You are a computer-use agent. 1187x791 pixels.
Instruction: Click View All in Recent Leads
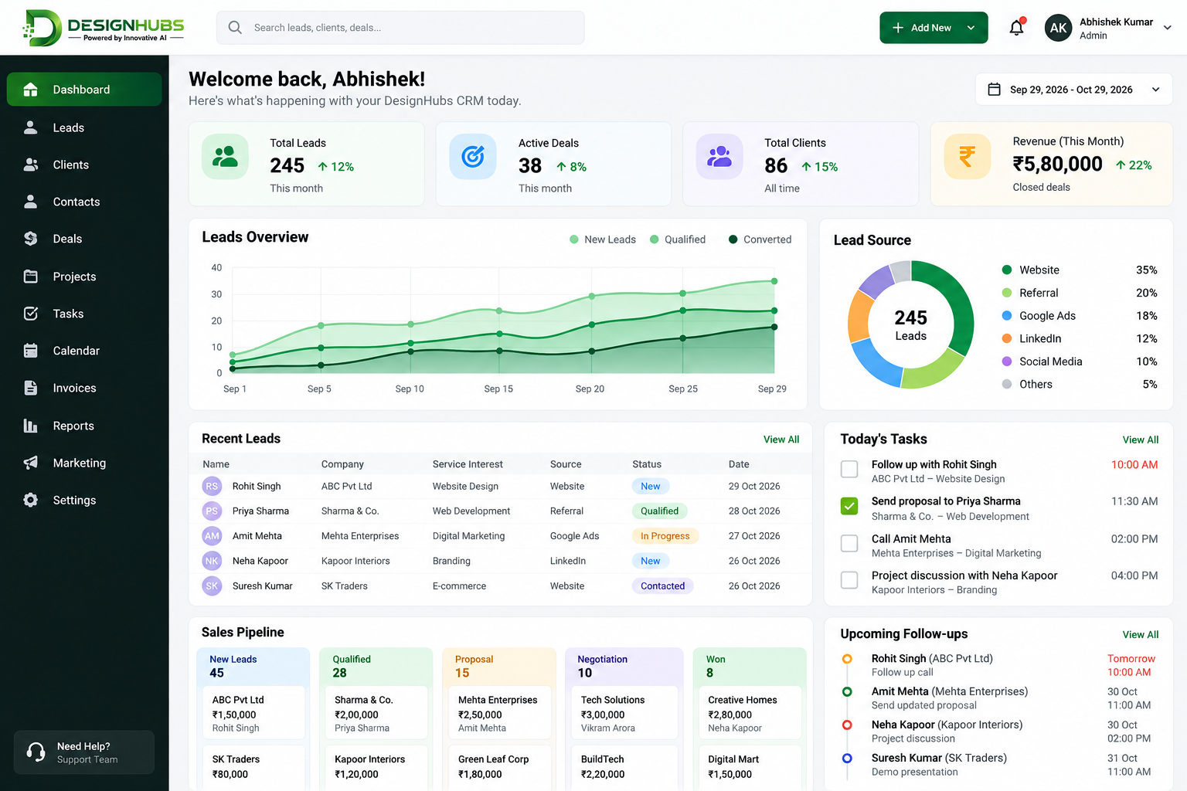(781, 440)
